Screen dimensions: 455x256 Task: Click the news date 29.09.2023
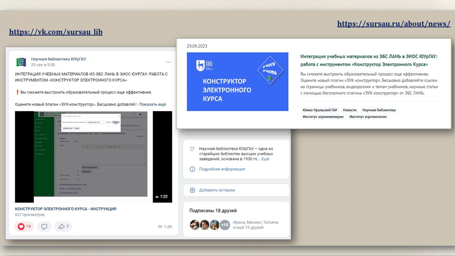(197, 46)
